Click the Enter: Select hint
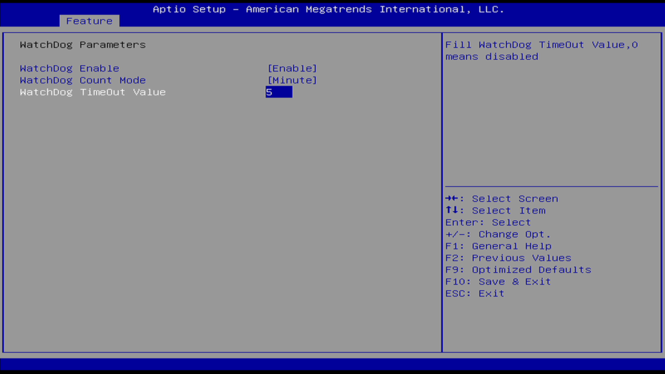The image size is (665, 374). click(488, 222)
